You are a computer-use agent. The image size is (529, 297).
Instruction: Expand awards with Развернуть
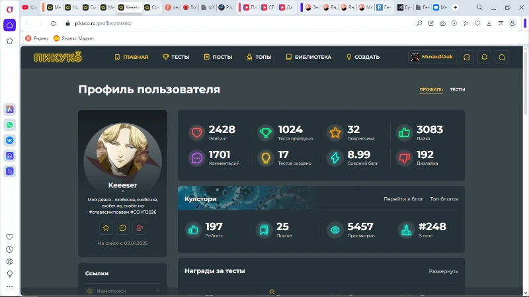tap(443, 271)
